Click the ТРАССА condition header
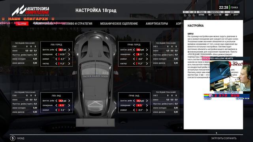 [202, 12]
